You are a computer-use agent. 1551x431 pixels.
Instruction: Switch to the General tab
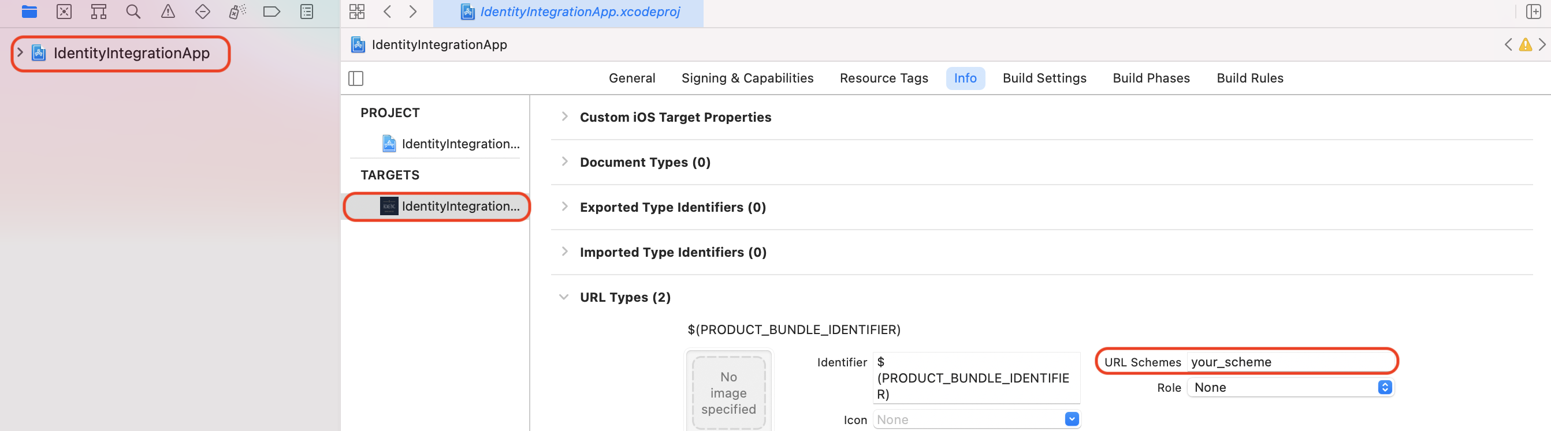631,78
